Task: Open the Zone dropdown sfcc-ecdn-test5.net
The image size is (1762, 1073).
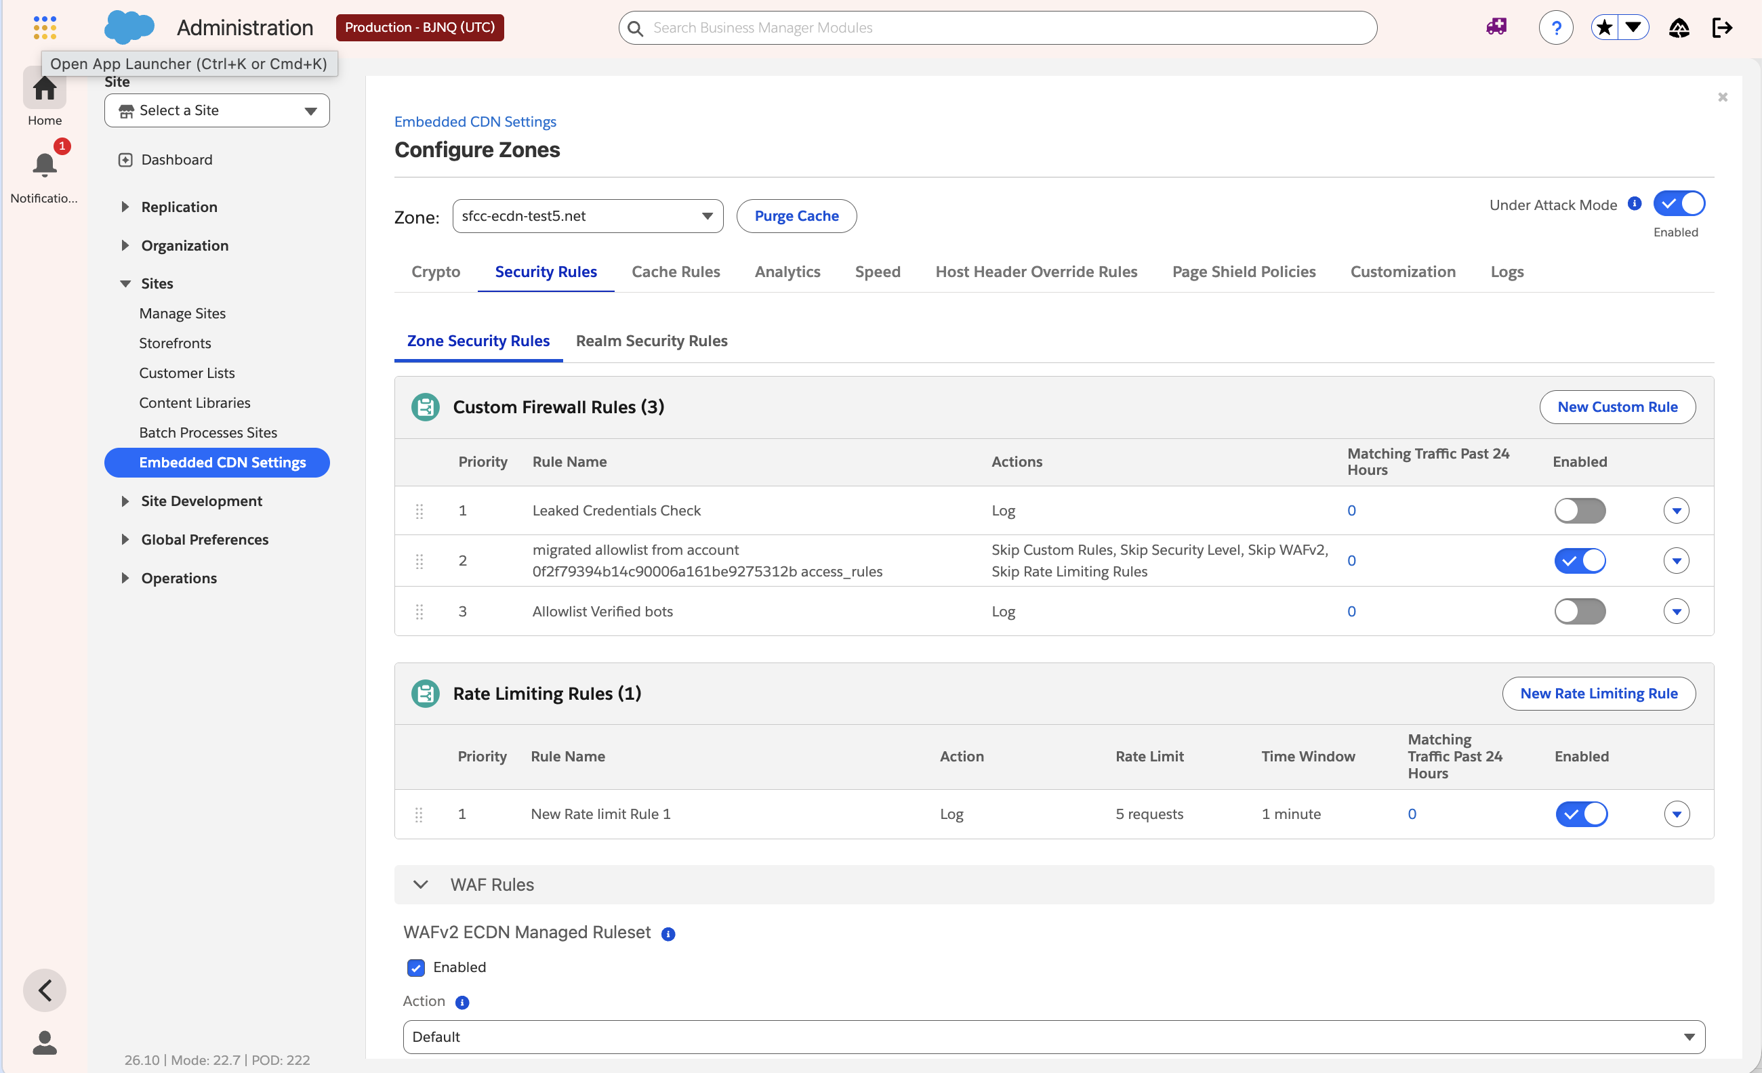Action: [587, 216]
